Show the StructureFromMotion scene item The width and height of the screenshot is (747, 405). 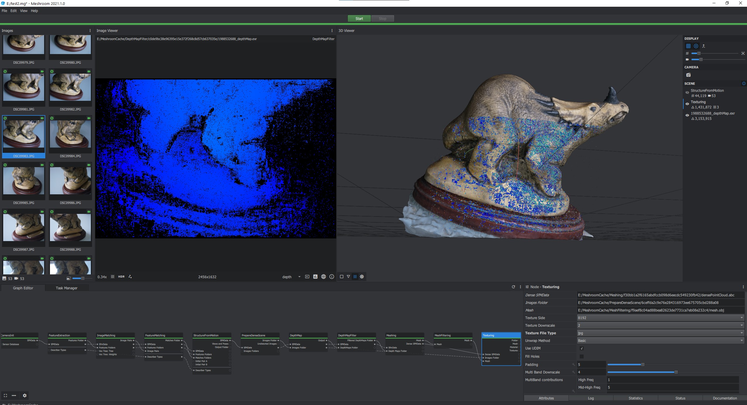pyautogui.click(x=687, y=93)
